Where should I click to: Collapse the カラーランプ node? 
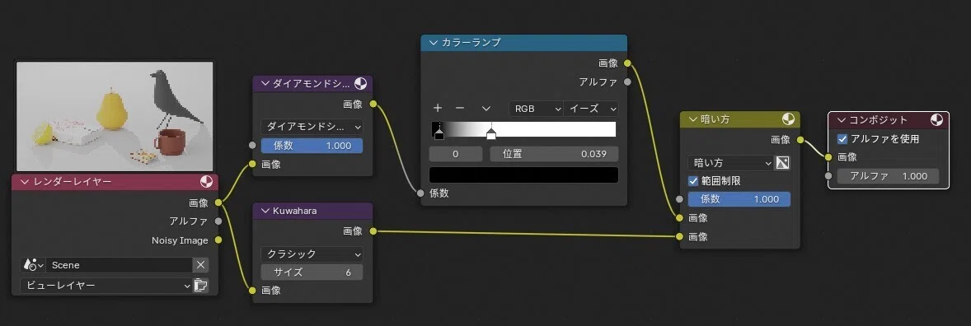[x=433, y=43]
